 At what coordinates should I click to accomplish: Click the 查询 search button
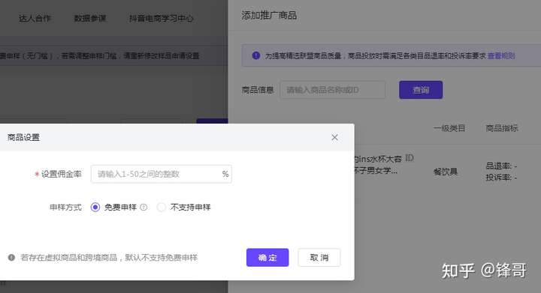(x=421, y=90)
